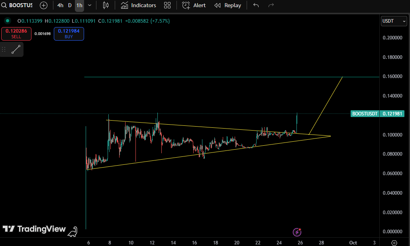410x246 pixels.
Task: Click the SELL 0.120286 button
Action: [16, 34]
